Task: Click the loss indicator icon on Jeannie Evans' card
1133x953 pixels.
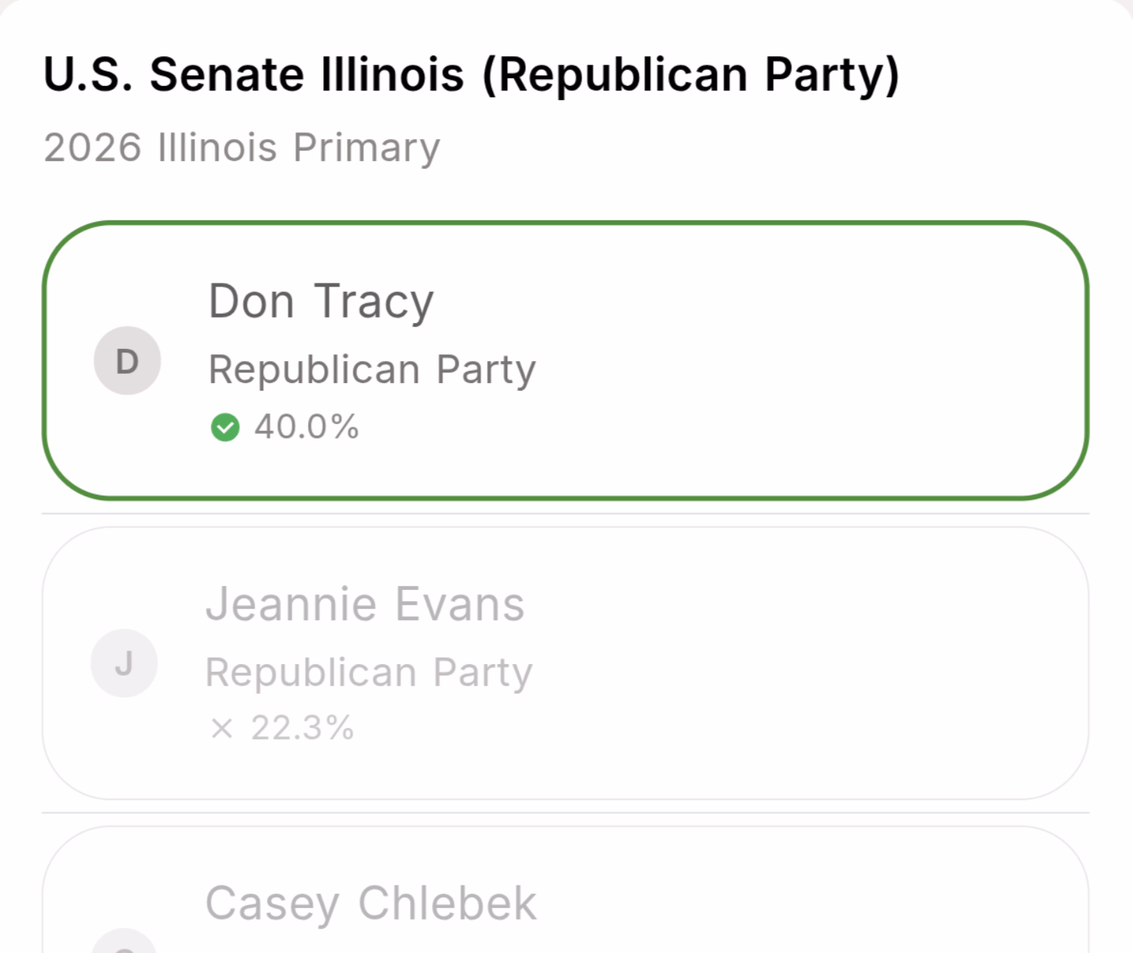Action: tap(224, 728)
